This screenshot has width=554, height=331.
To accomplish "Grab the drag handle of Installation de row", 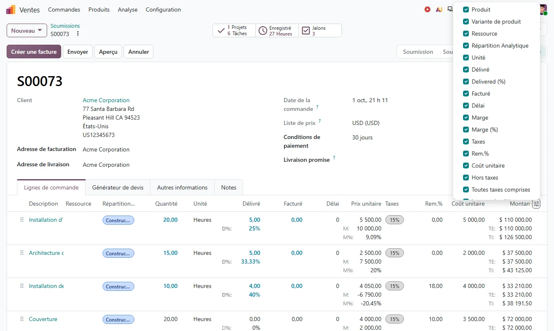I will pos(22,286).
